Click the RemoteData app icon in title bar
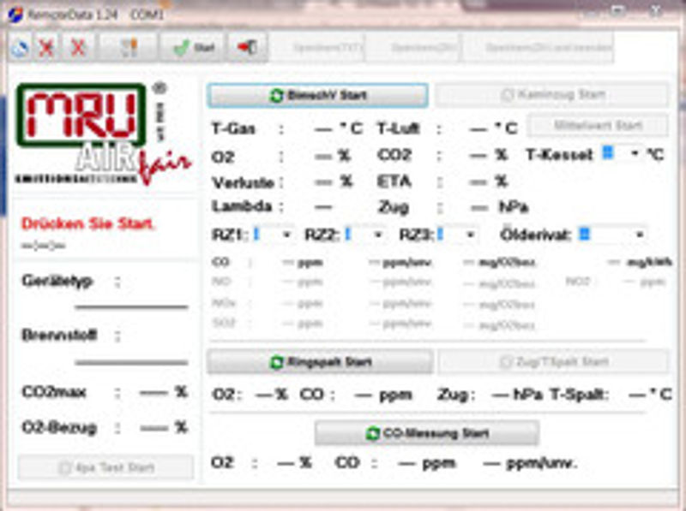This screenshot has height=511, width=686. click(x=14, y=14)
